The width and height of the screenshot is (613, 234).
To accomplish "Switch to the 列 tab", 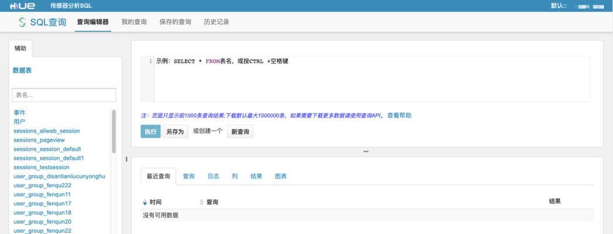I will (235, 176).
